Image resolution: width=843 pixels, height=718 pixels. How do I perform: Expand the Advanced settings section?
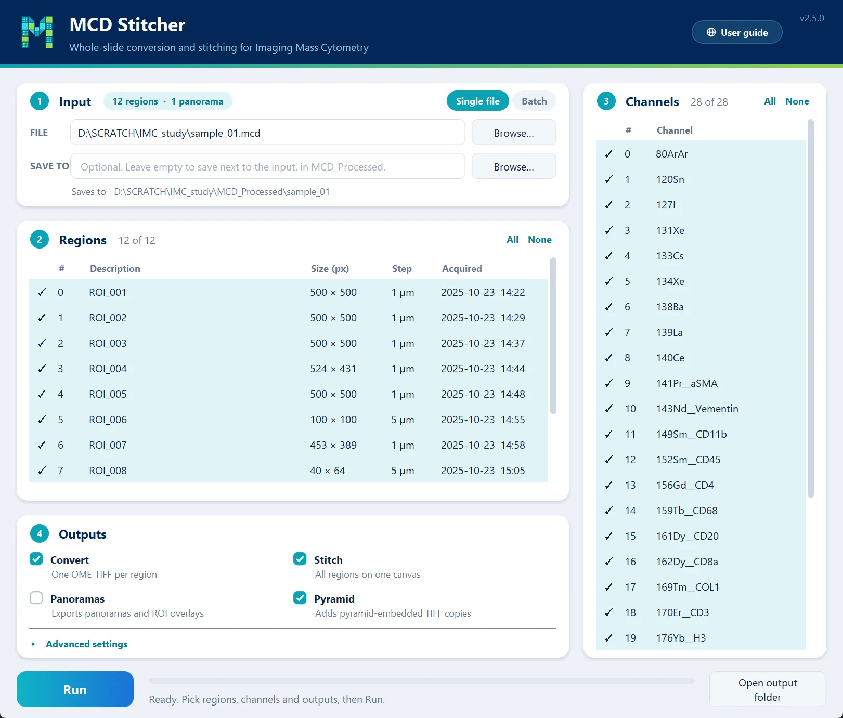point(79,644)
